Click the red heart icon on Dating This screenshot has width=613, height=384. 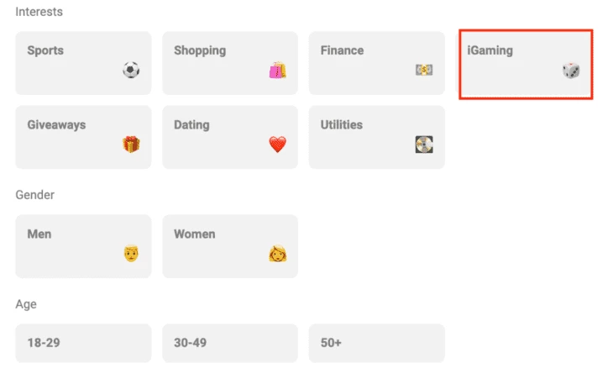278,145
